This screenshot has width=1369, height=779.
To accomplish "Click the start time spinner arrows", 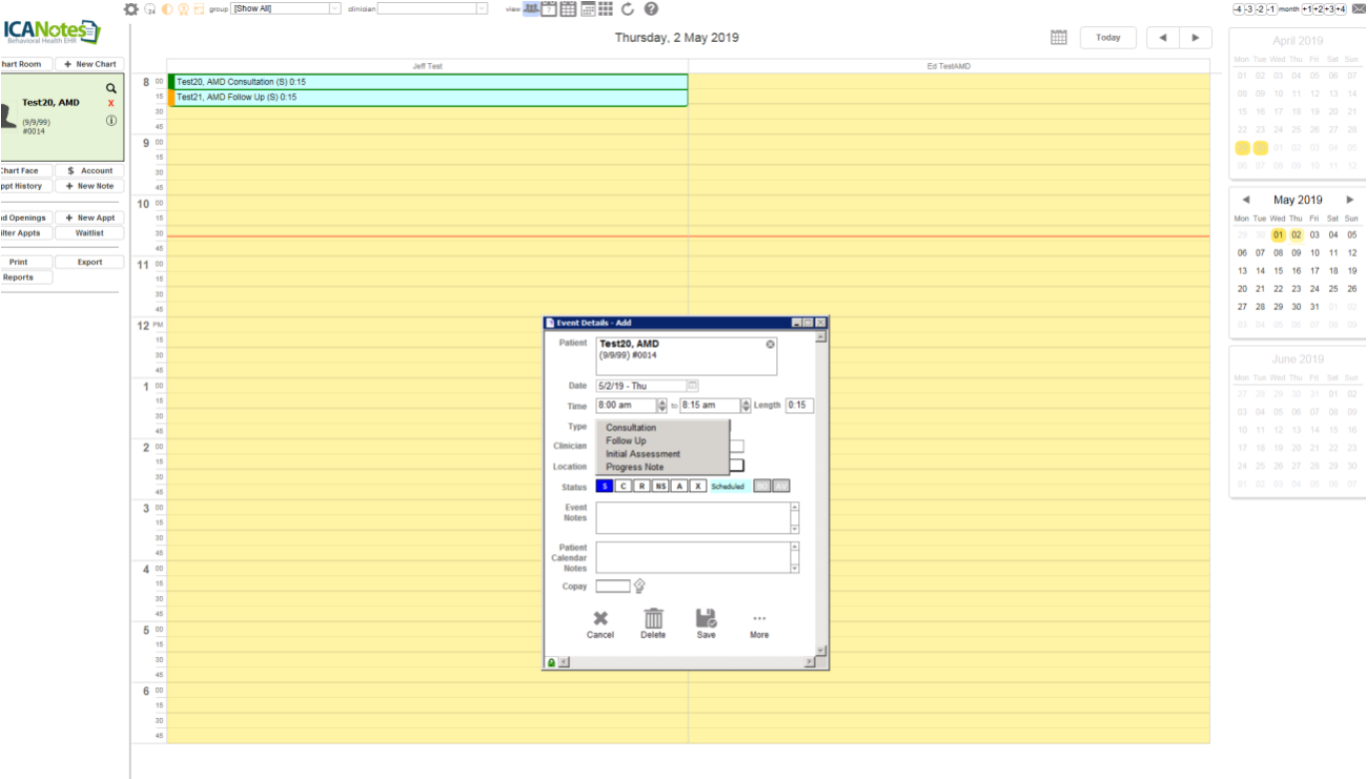I will 662,405.
